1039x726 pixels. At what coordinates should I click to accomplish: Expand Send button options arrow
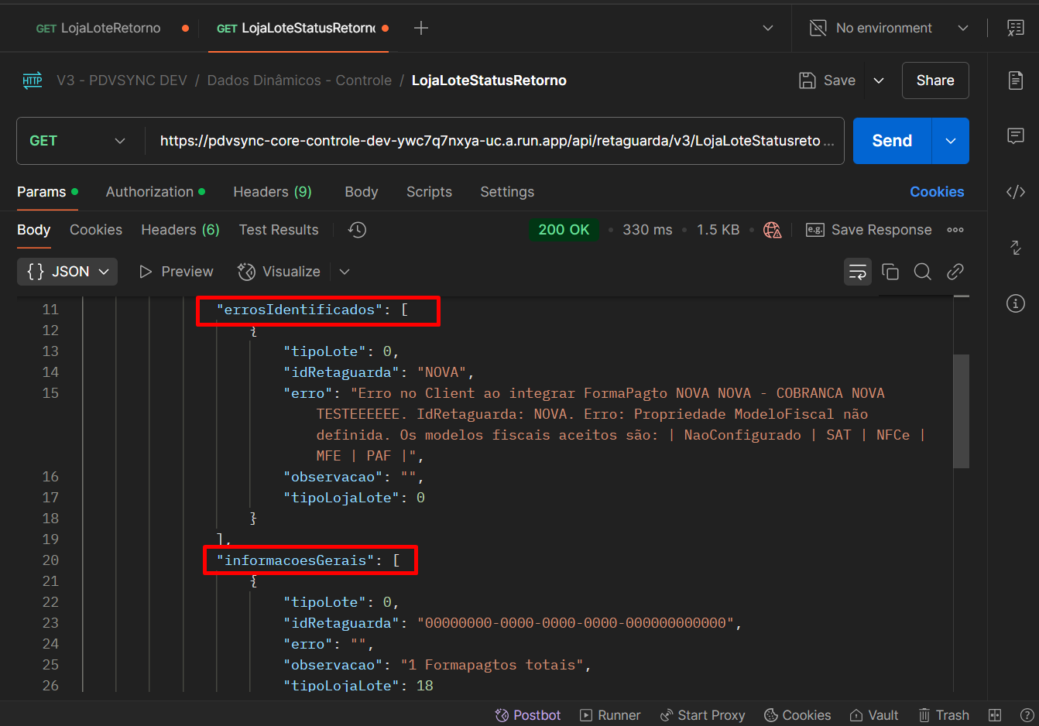951,141
